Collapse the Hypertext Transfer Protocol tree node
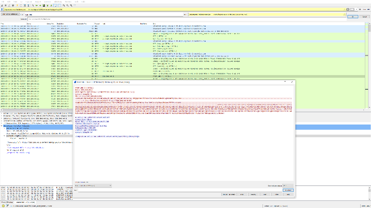 pyautogui.click(x=2, y=126)
